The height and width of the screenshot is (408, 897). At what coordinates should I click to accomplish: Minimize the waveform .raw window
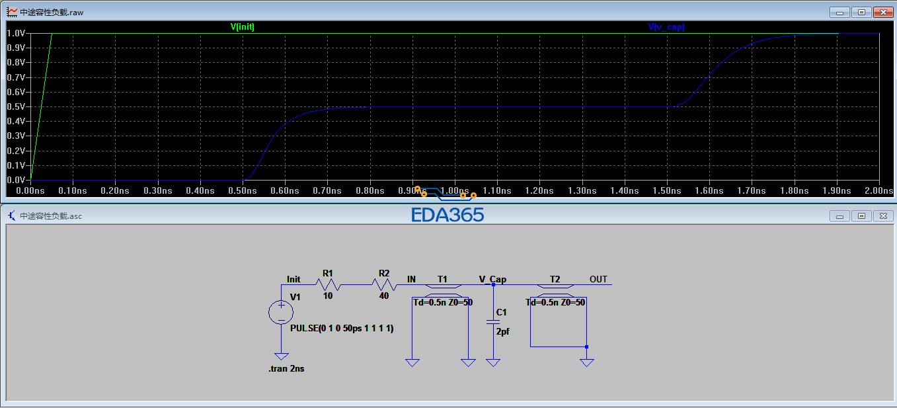[x=841, y=12]
